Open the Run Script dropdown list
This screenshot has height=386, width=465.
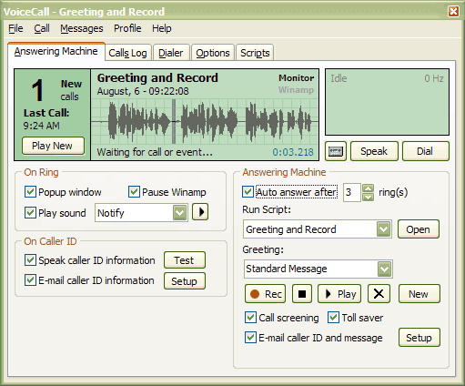pyautogui.click(x=383, y=229)
